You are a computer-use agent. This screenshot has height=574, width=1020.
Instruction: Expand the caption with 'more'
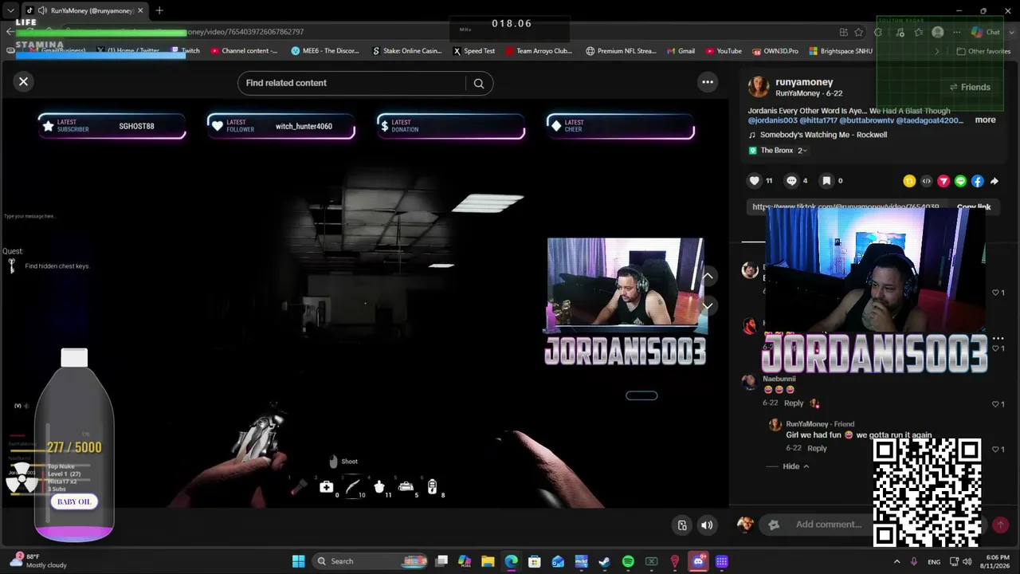point(985,120)
